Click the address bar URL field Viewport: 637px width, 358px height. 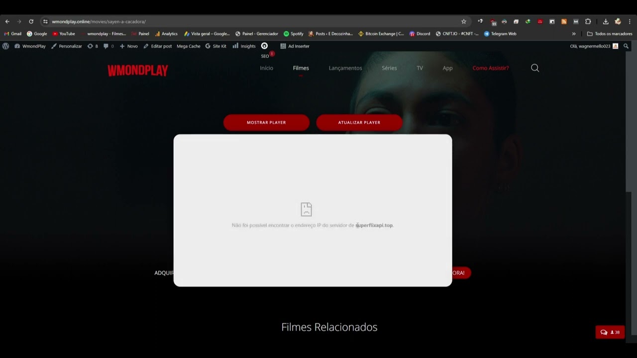pyautogui.click(x=254, y=21)
